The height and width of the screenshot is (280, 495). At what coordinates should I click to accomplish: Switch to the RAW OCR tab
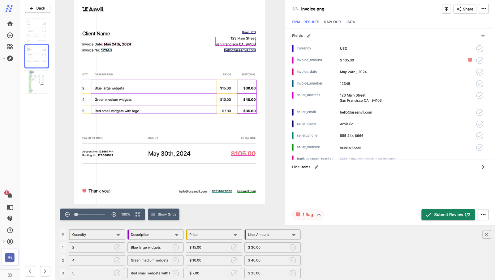click(332, 22)
